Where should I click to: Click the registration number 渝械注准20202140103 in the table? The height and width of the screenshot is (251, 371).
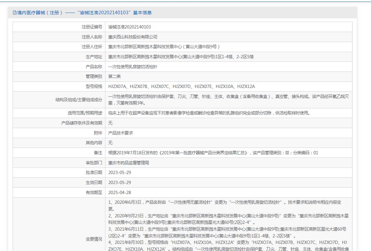pyautogui.click(x=129, y=27)
